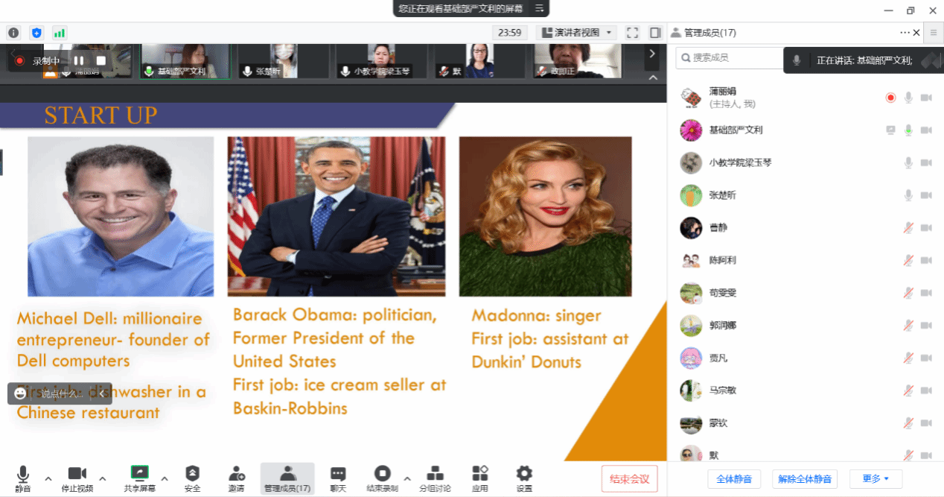This screenshot has width=944, height=497.
Task: Open the 共享屏幕 share screen item
Action: (139, 477)
